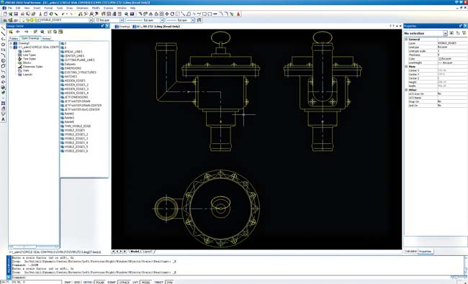
Task: Select Blocks in the Design Center tree
Action: 27,63
